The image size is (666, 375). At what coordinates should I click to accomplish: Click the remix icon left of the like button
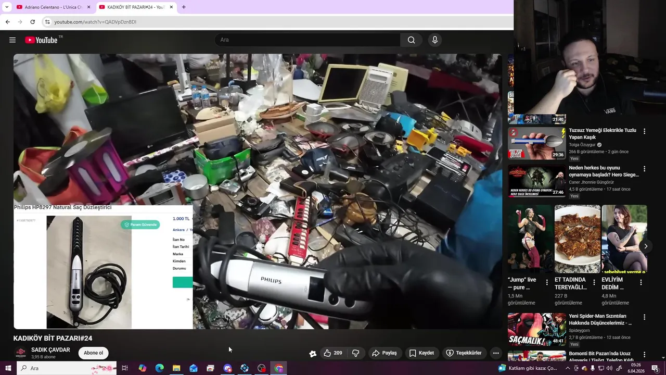(x=313, y=354)
